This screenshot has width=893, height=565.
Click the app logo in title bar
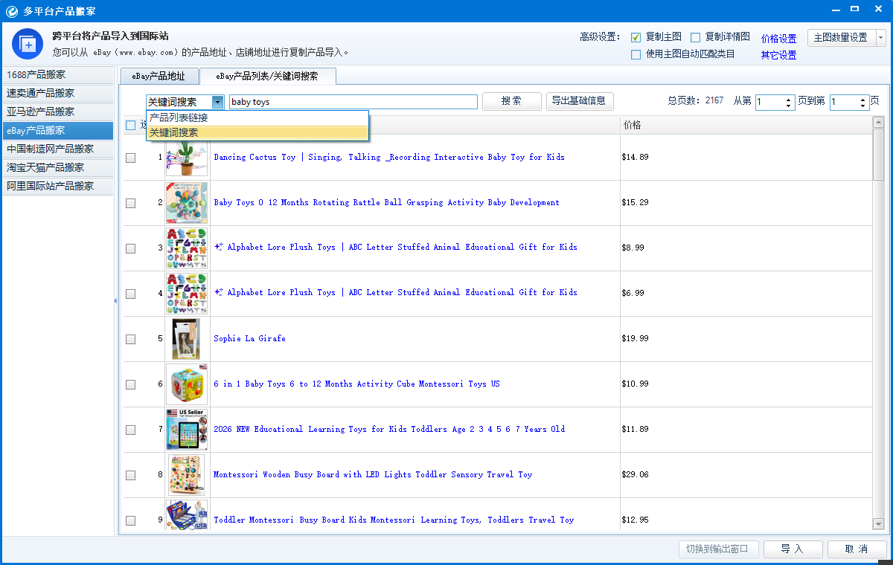(x=11, y=10)
